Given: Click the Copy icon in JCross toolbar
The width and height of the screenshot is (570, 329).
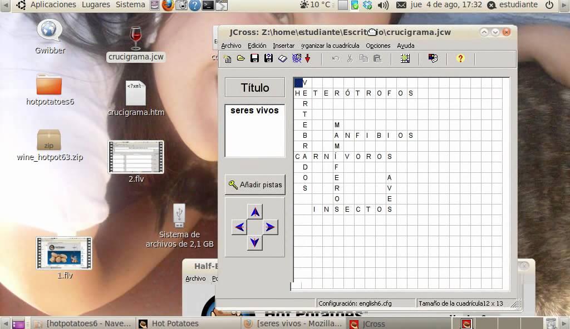Looking at the screenshot, I should pyautogui.click(x=363, y=58).
